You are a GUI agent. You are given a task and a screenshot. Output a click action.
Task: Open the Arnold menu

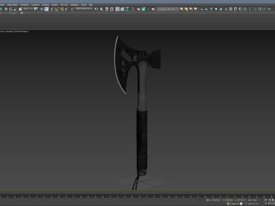[84, 5]
